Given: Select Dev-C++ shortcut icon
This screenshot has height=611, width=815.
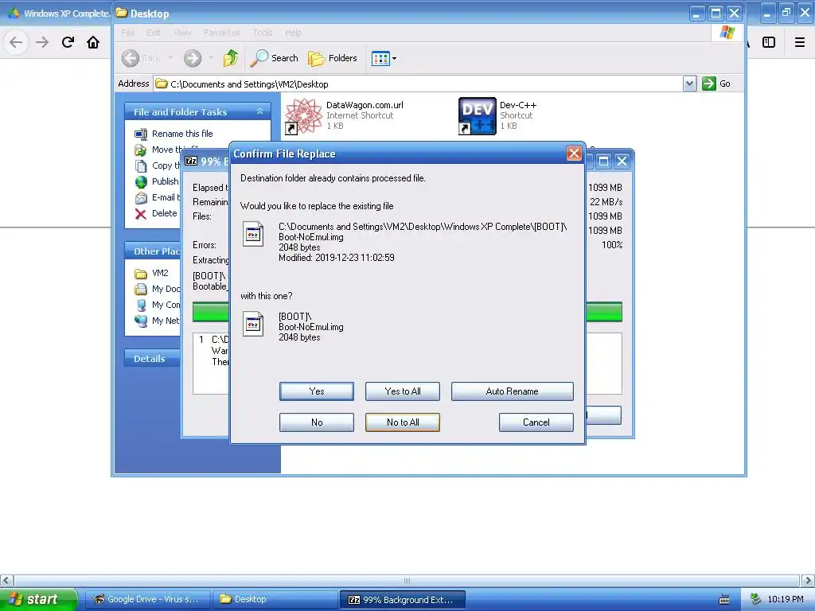Looking at the screenshot, I should (478, 116).
